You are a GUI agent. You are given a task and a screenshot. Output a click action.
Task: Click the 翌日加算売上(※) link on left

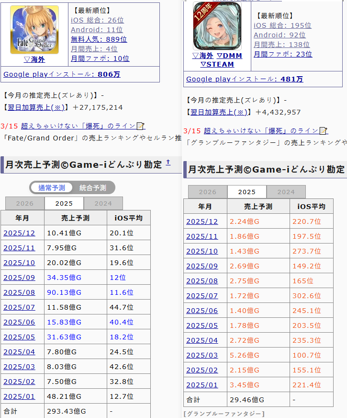[36, 107]
